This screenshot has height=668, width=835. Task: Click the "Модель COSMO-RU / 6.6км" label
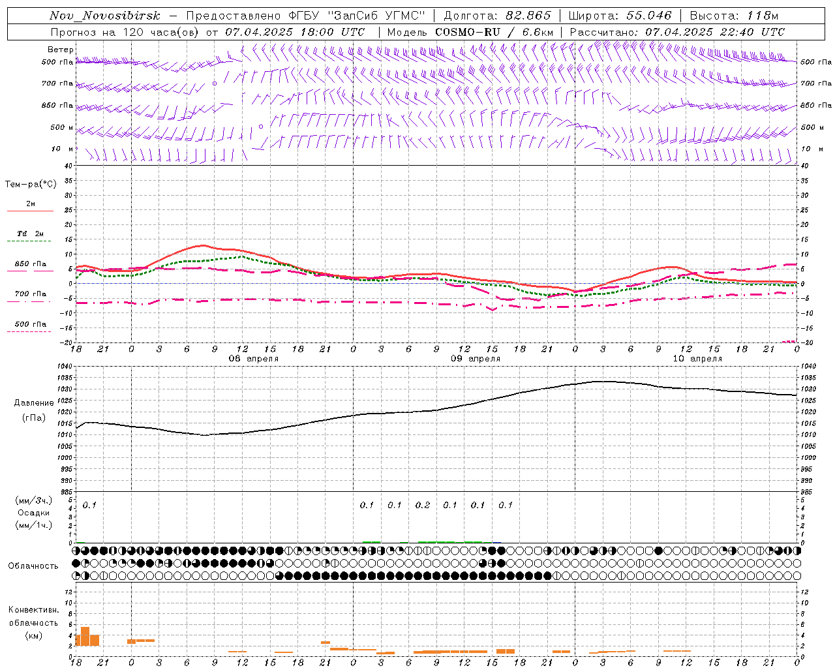coord(470,32)
